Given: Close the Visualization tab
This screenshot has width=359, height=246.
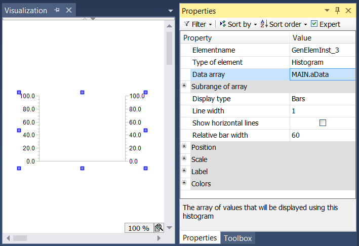Looking at the screenshot, I should pyautogui.click(x=69, y=10).
